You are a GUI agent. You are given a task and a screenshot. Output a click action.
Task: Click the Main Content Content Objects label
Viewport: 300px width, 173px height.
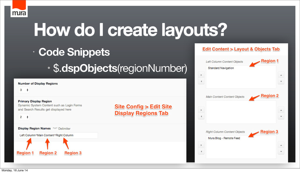(x=225, y=97)
